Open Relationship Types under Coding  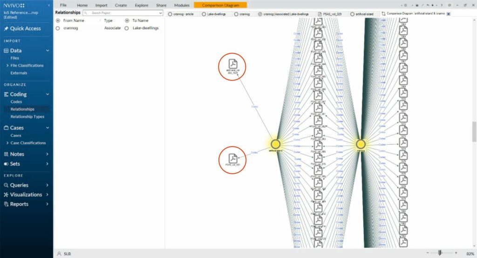click(x=27, y=117)
